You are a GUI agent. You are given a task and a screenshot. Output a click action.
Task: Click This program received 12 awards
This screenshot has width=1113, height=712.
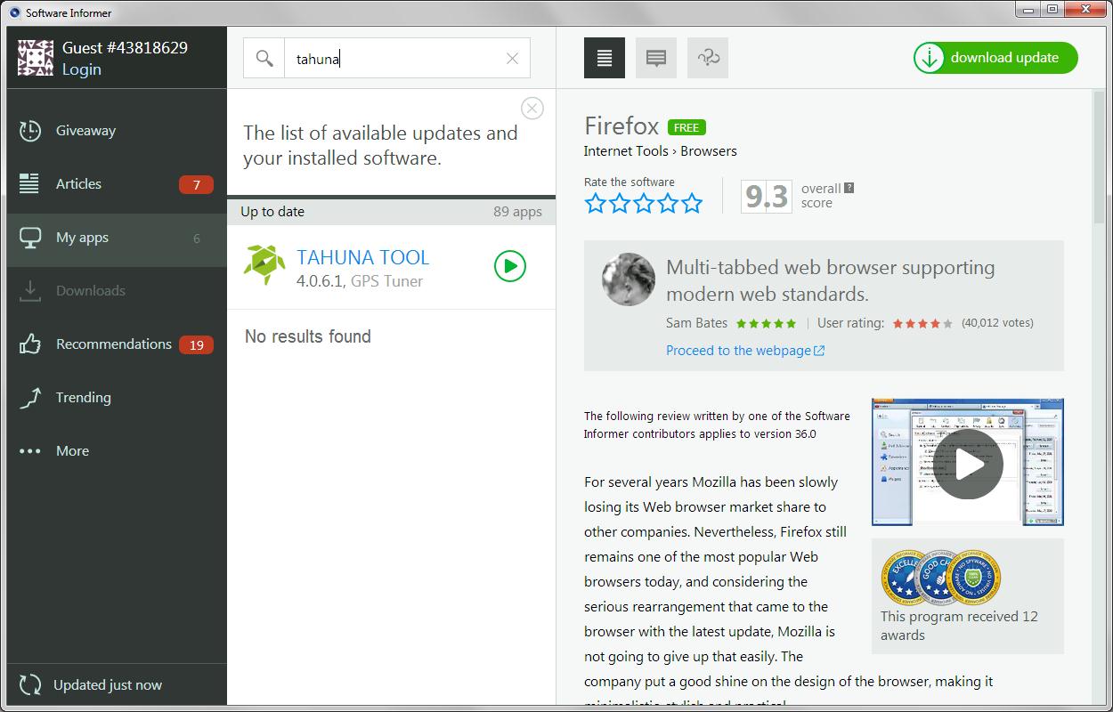pos(959,626)
